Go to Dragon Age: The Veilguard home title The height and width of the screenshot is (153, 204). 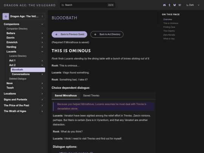pyautogui.click(x=30, y=5)
